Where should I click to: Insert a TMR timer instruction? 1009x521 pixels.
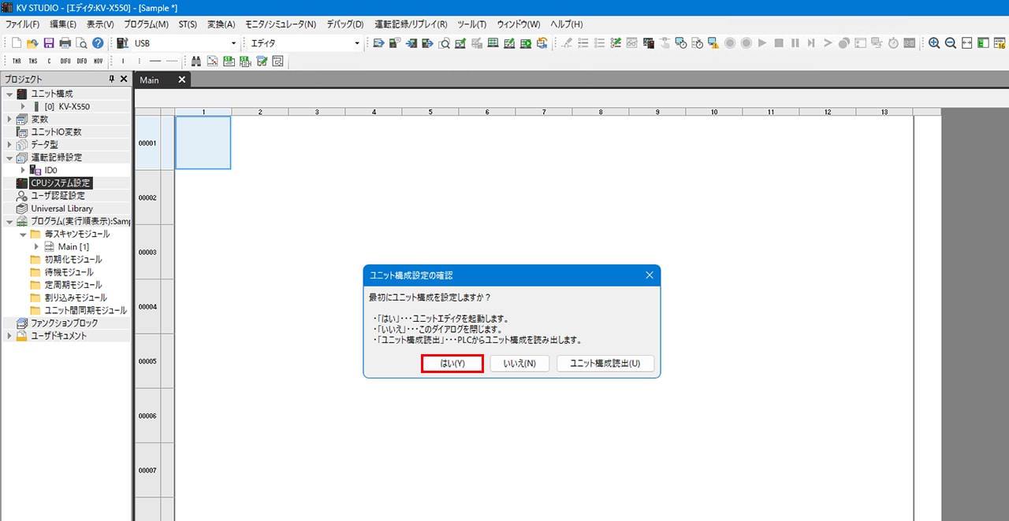coord(17,61)
